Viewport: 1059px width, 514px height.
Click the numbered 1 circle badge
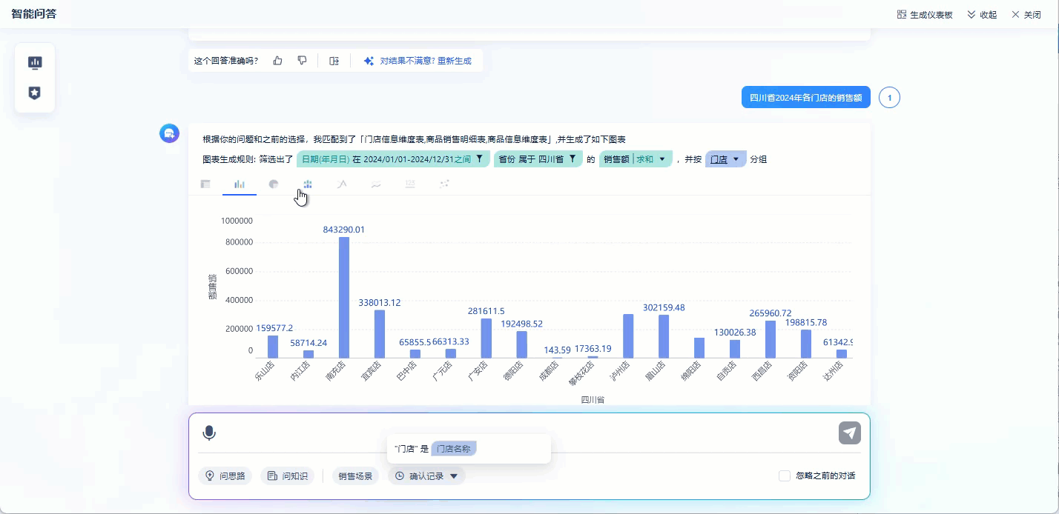tap(889, 97)
